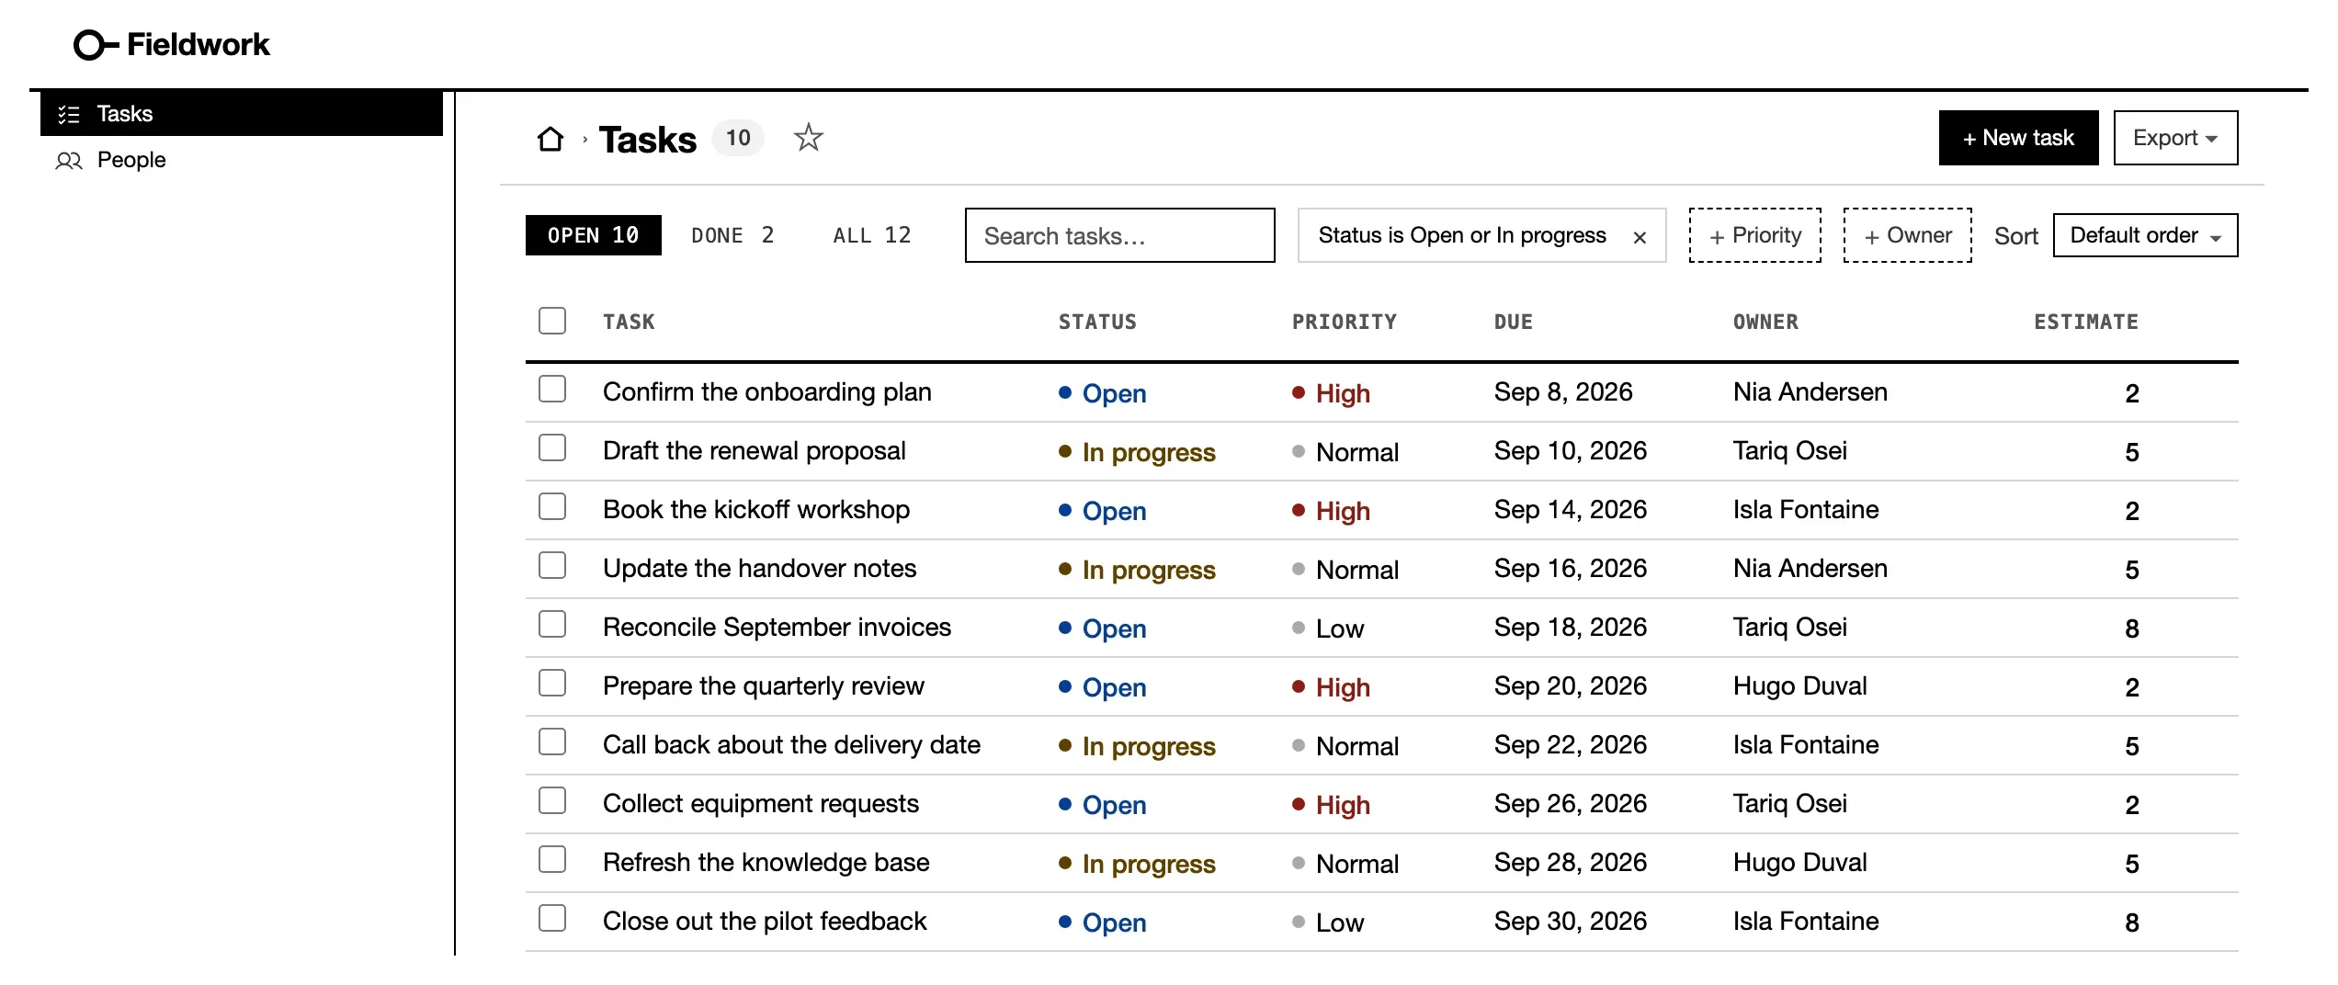Click the task count badge 10 beside Tasks

[x=738, y=138]
